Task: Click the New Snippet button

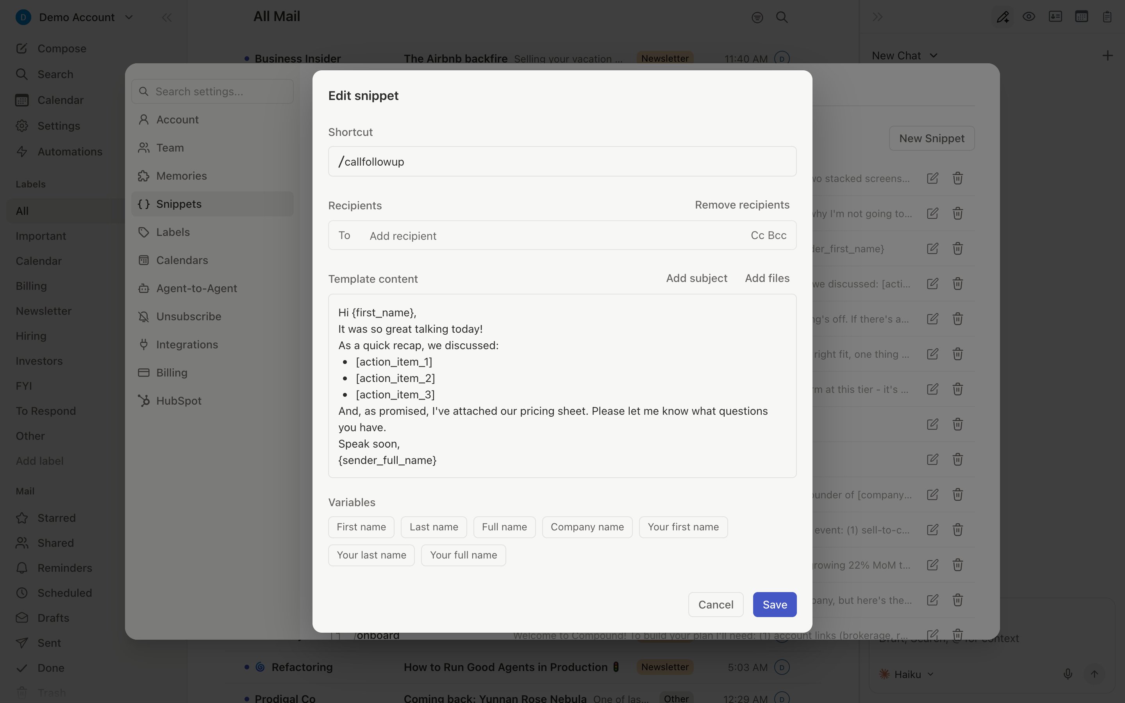Action: [x=932, y=139]
